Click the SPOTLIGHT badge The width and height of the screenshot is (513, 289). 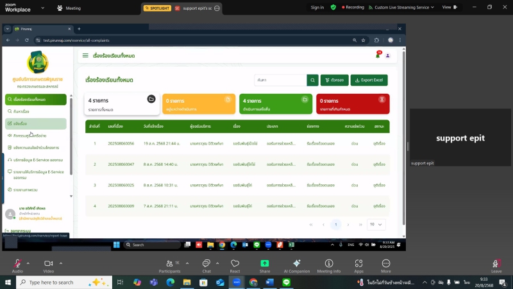(157, 8)
